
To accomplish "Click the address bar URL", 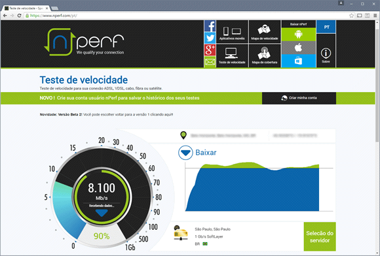I will tap(54, 16).
